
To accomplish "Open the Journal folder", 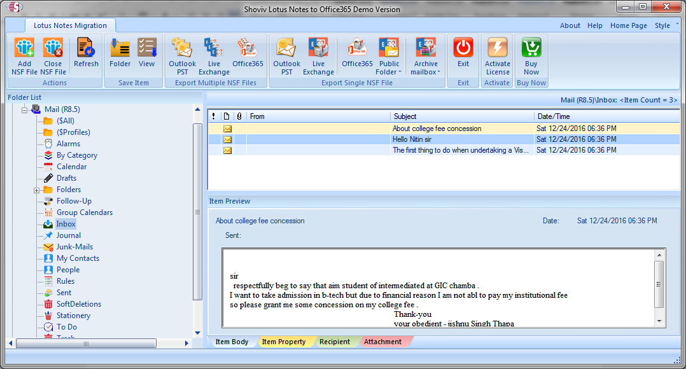I will (68, 235).
